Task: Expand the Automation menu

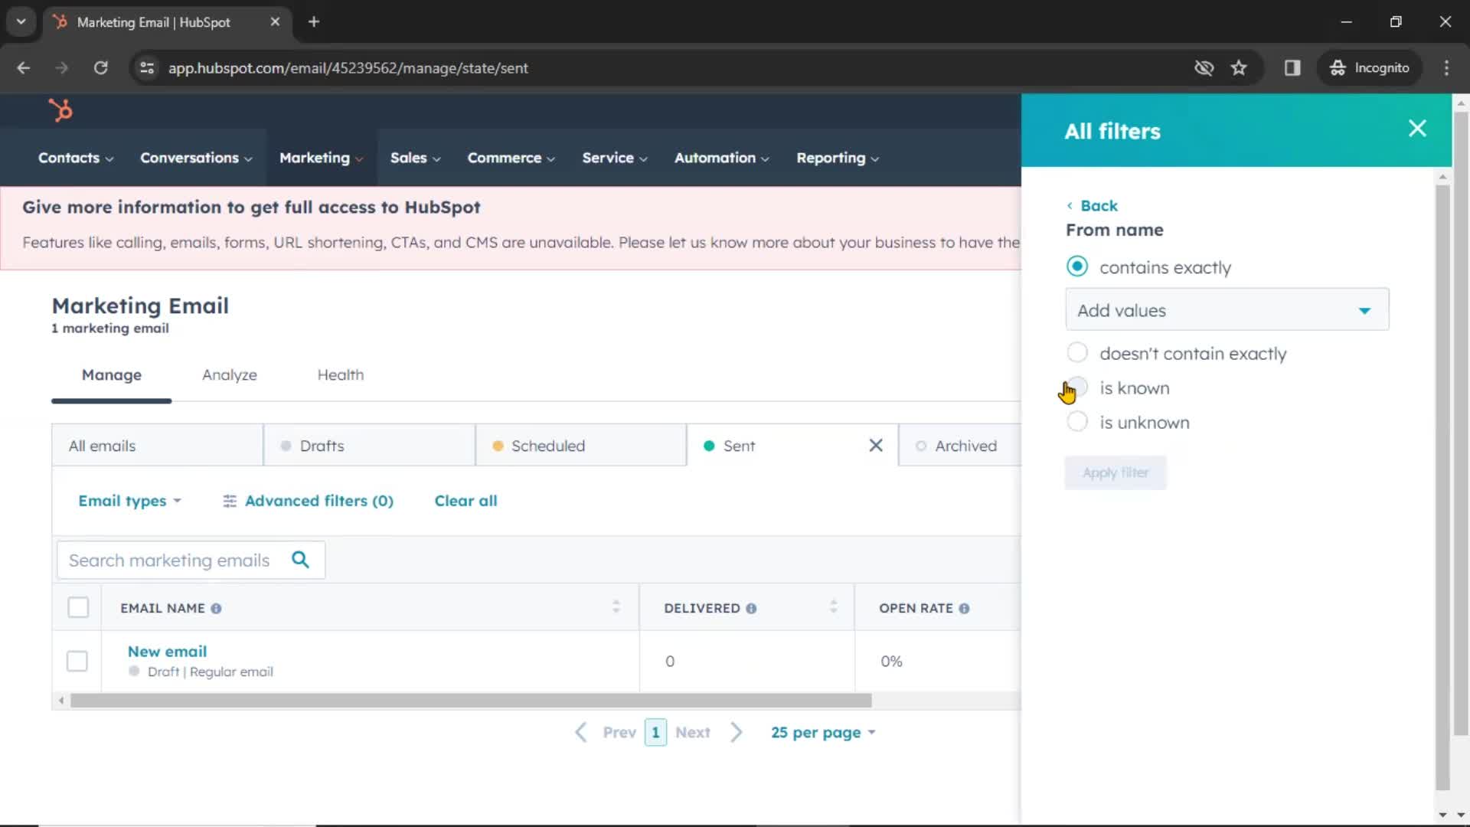Action: pyautogui.click(x=722, y=158)
